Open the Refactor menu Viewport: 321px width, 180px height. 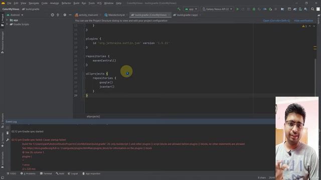[x=66, y=3]
